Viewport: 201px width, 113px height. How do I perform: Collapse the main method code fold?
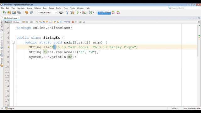[x=13, y=42]
